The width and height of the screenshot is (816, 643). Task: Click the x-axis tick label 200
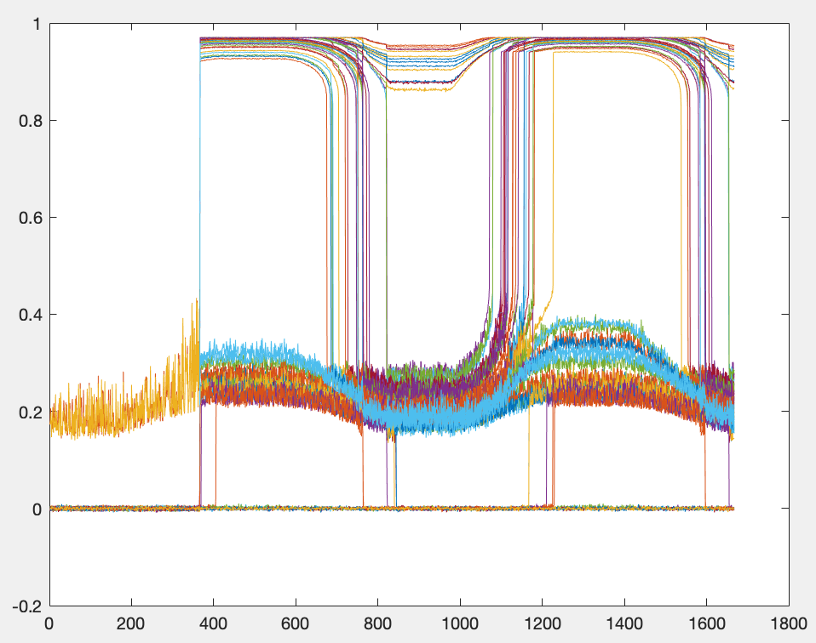pyautogui.click(x=131, y=623)
